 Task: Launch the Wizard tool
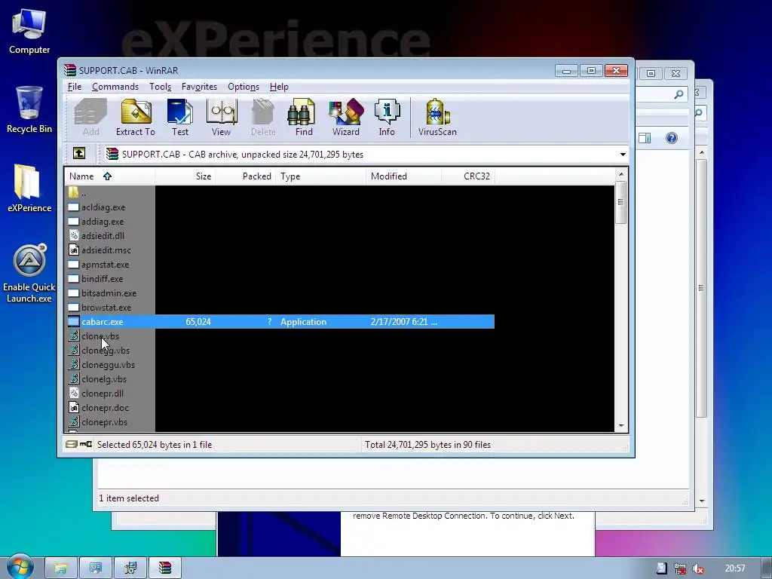pos(345,117)
